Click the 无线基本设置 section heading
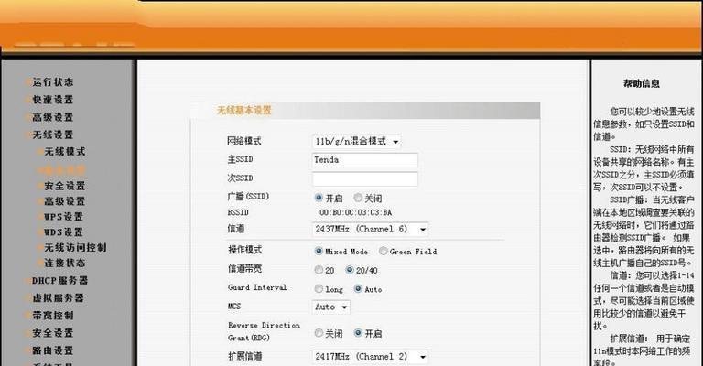This screenshot has width=703, height=366. [243, 110]
